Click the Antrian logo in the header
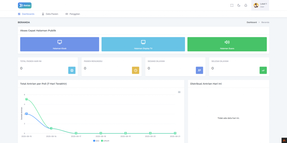The image size is (287, 143). [25, 5]
